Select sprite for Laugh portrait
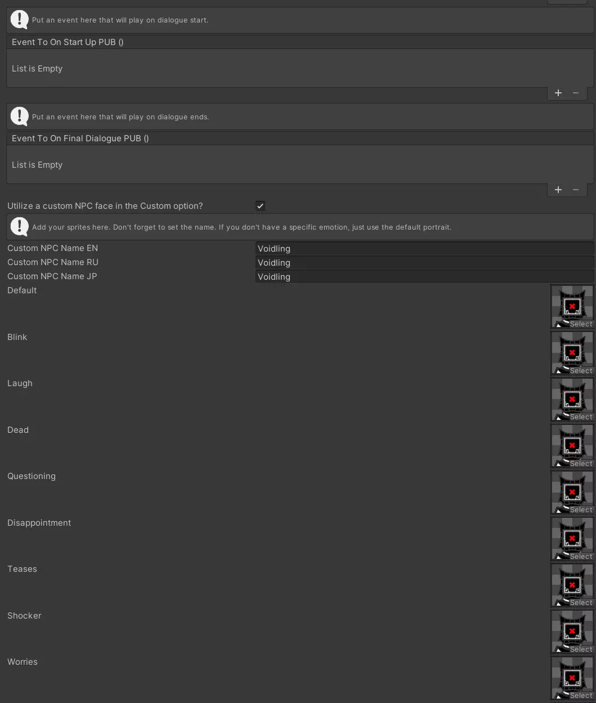 (x=581, y=417)
